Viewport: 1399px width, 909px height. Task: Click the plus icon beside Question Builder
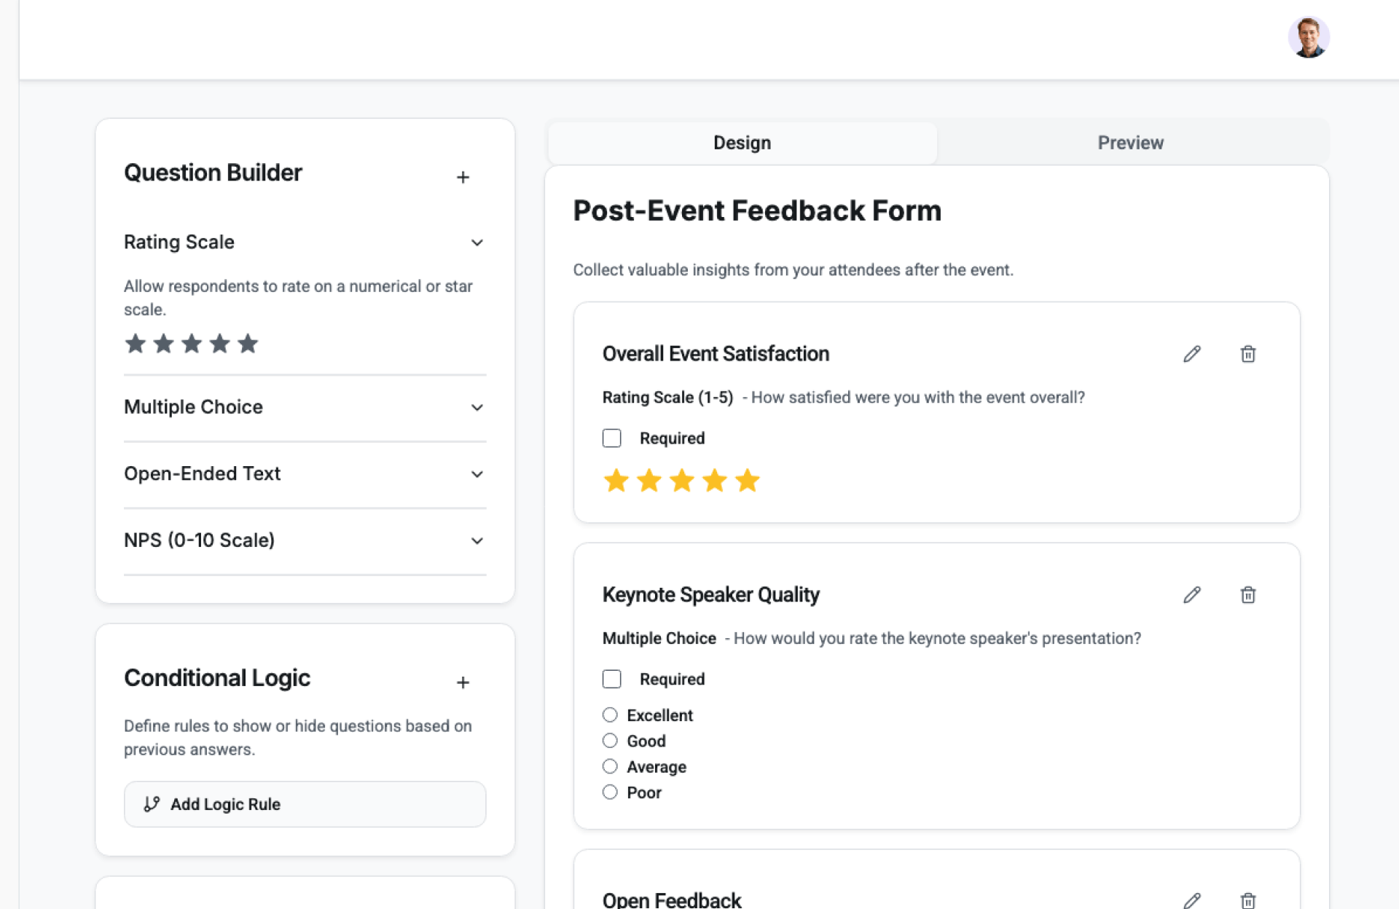coord(463,177)
